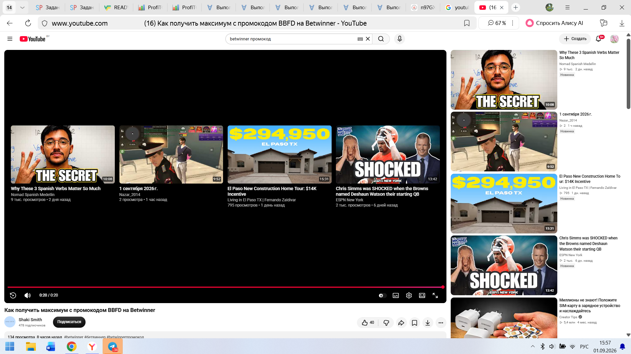
Task: Click the red video progress bar
Action: pyautogui.click(x=225, y=287)
